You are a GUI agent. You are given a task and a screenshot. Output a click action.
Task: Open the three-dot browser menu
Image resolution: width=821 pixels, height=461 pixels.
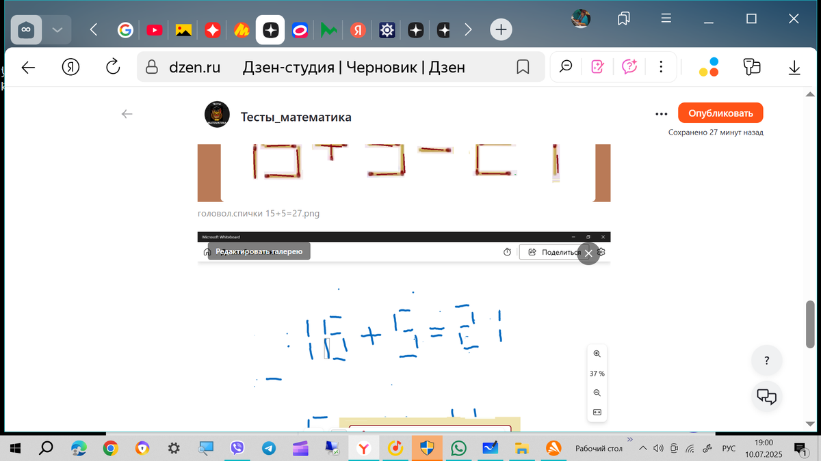coord(660,66)
